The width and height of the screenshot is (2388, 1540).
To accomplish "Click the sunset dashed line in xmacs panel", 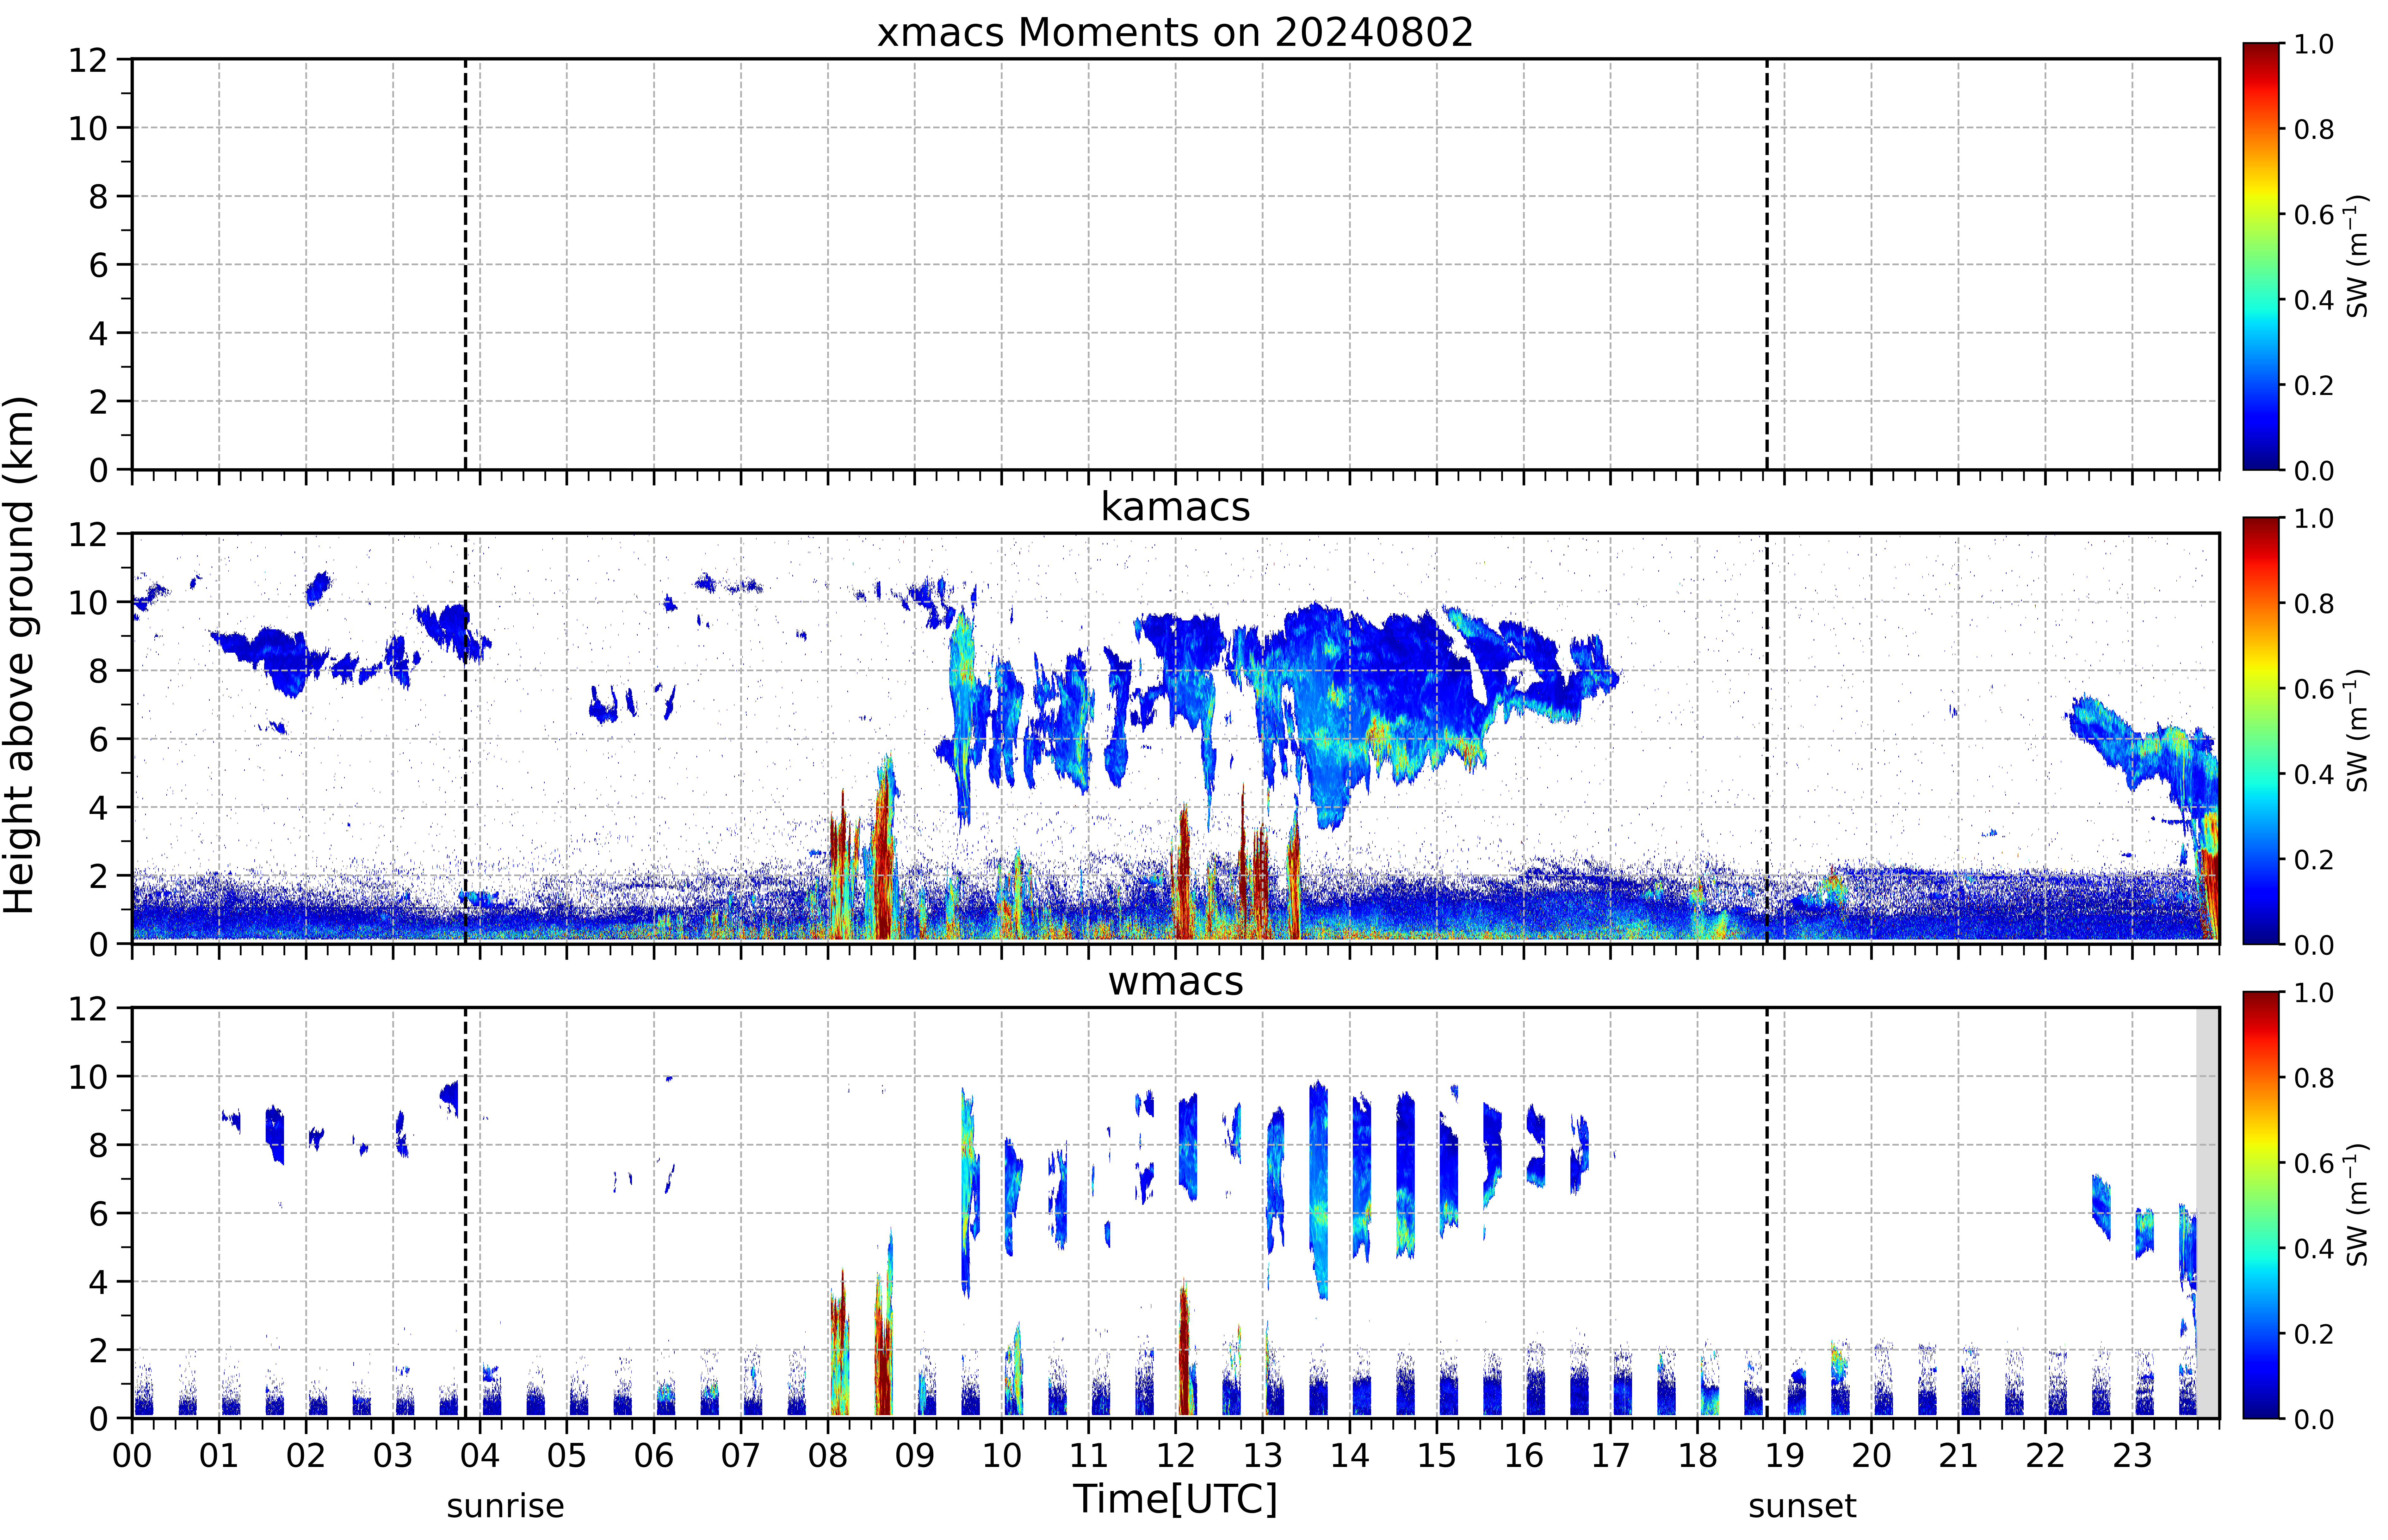I will point(1767,264).
